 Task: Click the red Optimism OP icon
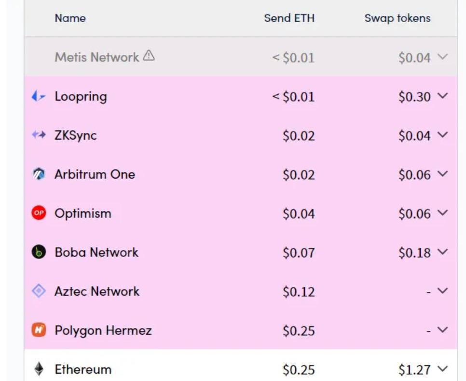click(x=39, y=213)
